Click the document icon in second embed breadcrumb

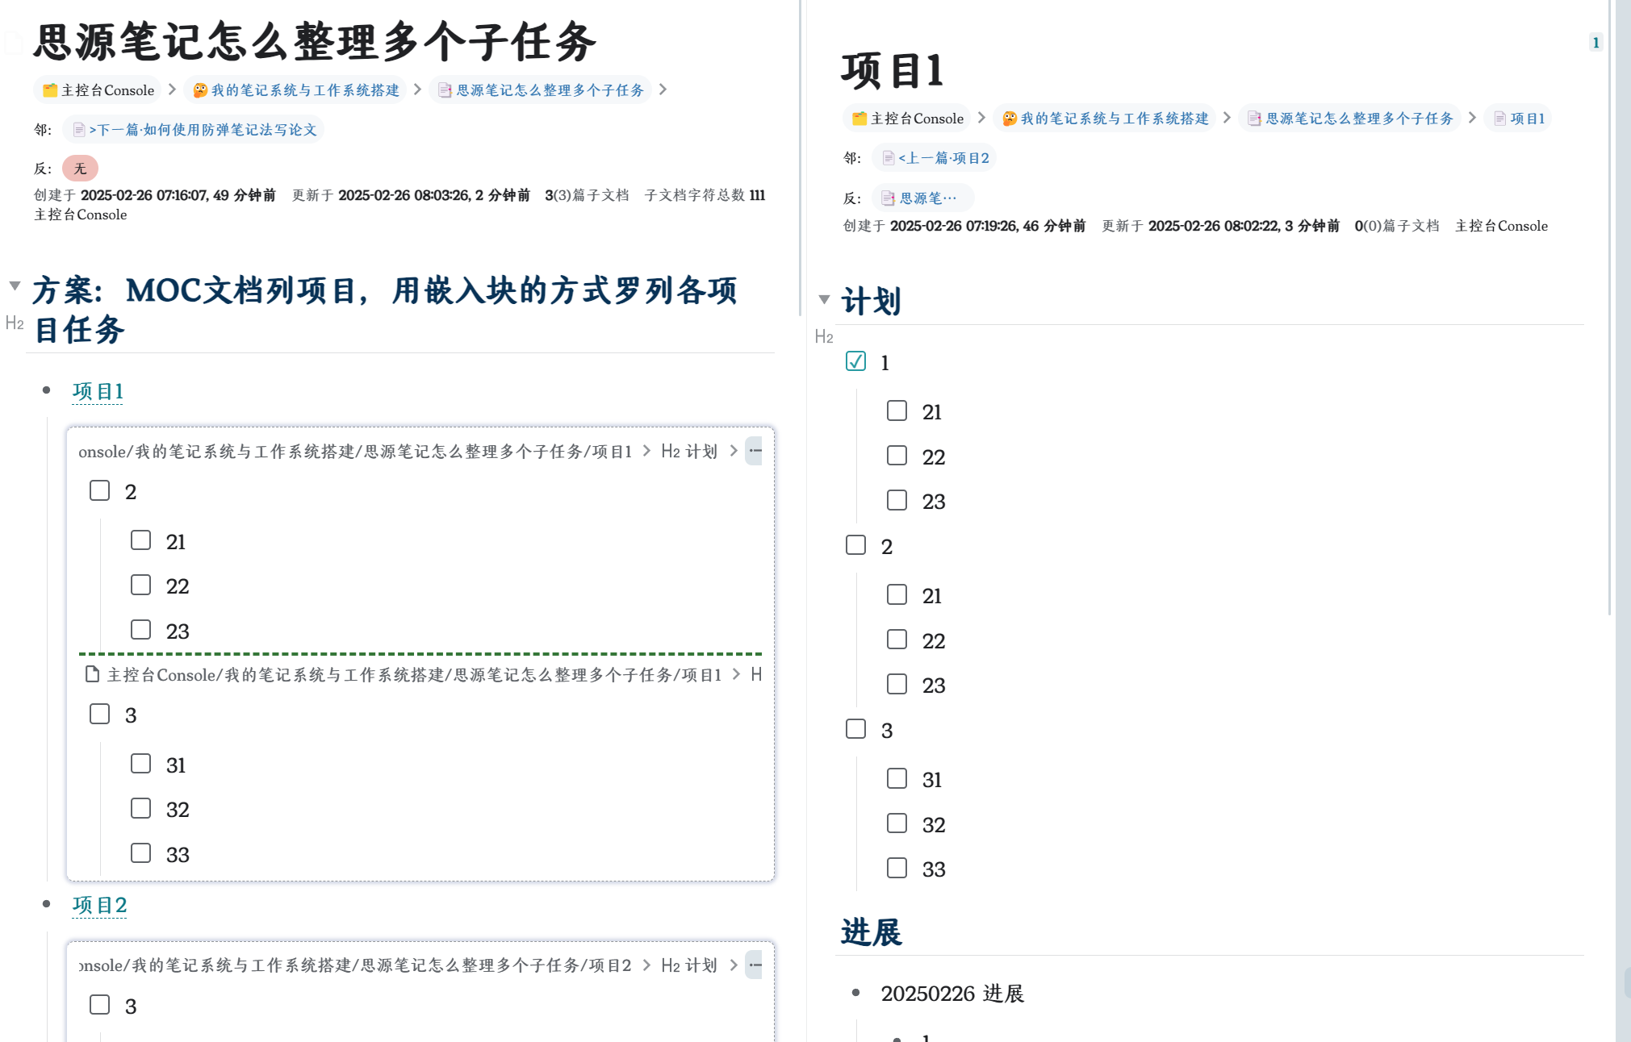pyautogui.click(x=92, y=674)
